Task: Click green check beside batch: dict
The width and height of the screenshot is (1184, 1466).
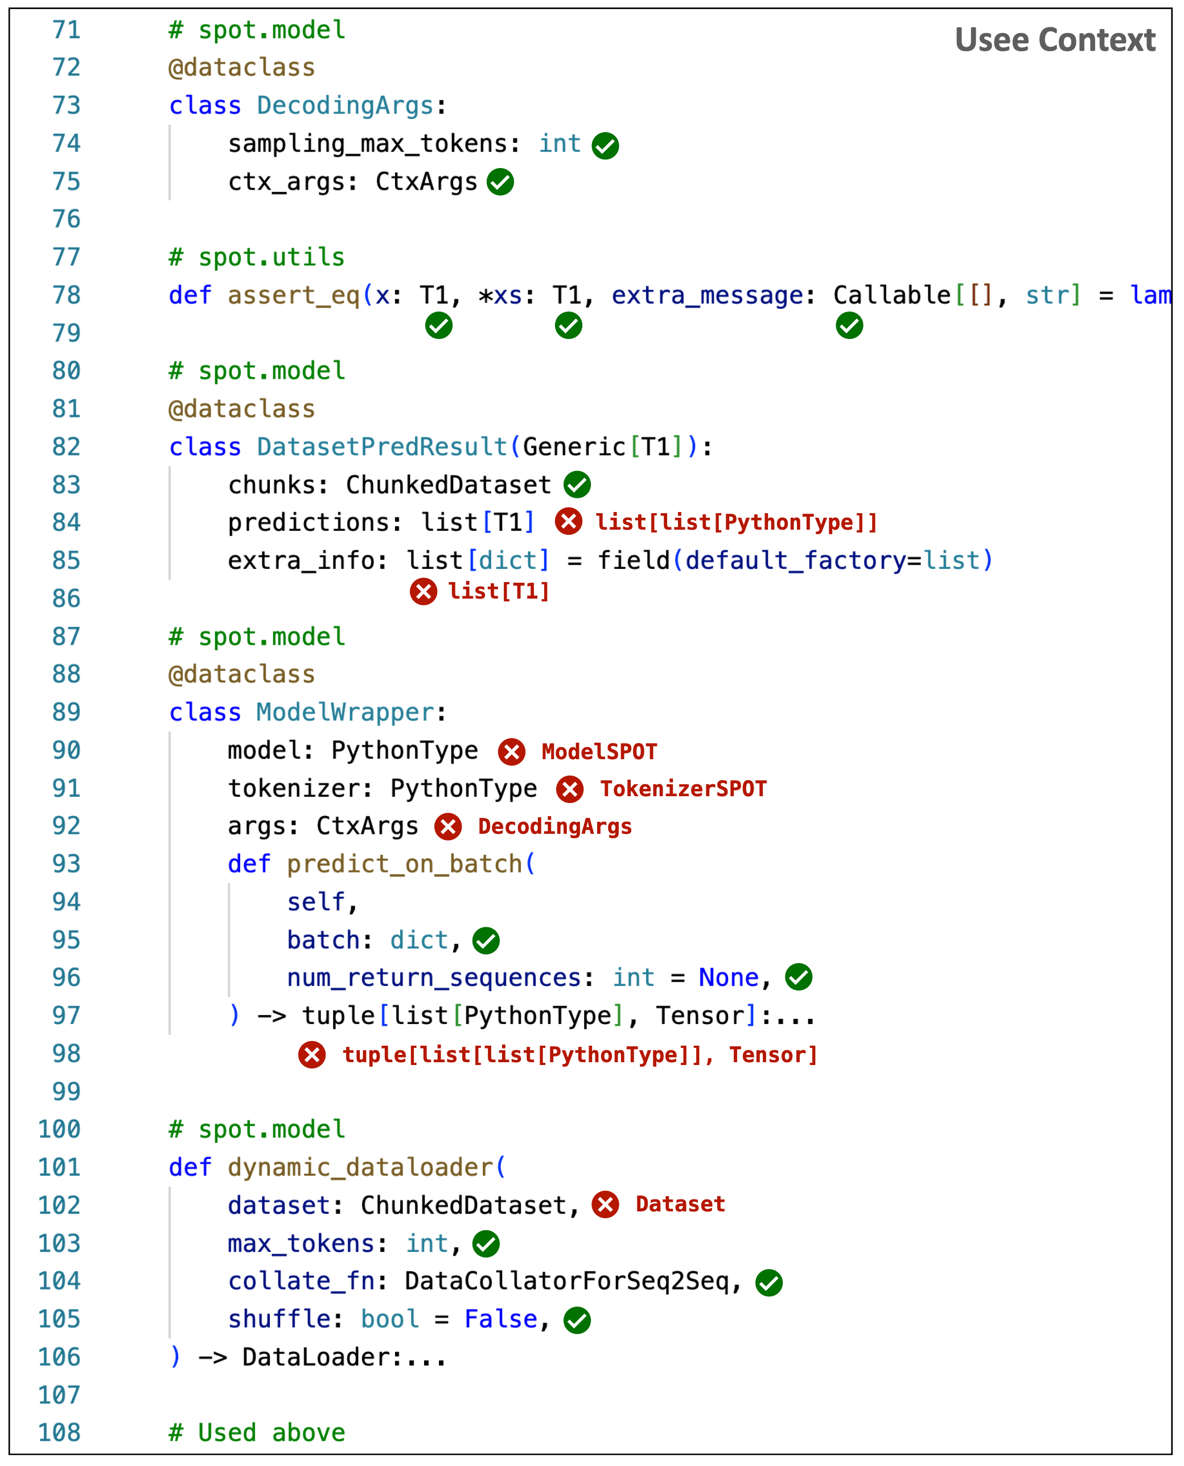Action: 486,940
